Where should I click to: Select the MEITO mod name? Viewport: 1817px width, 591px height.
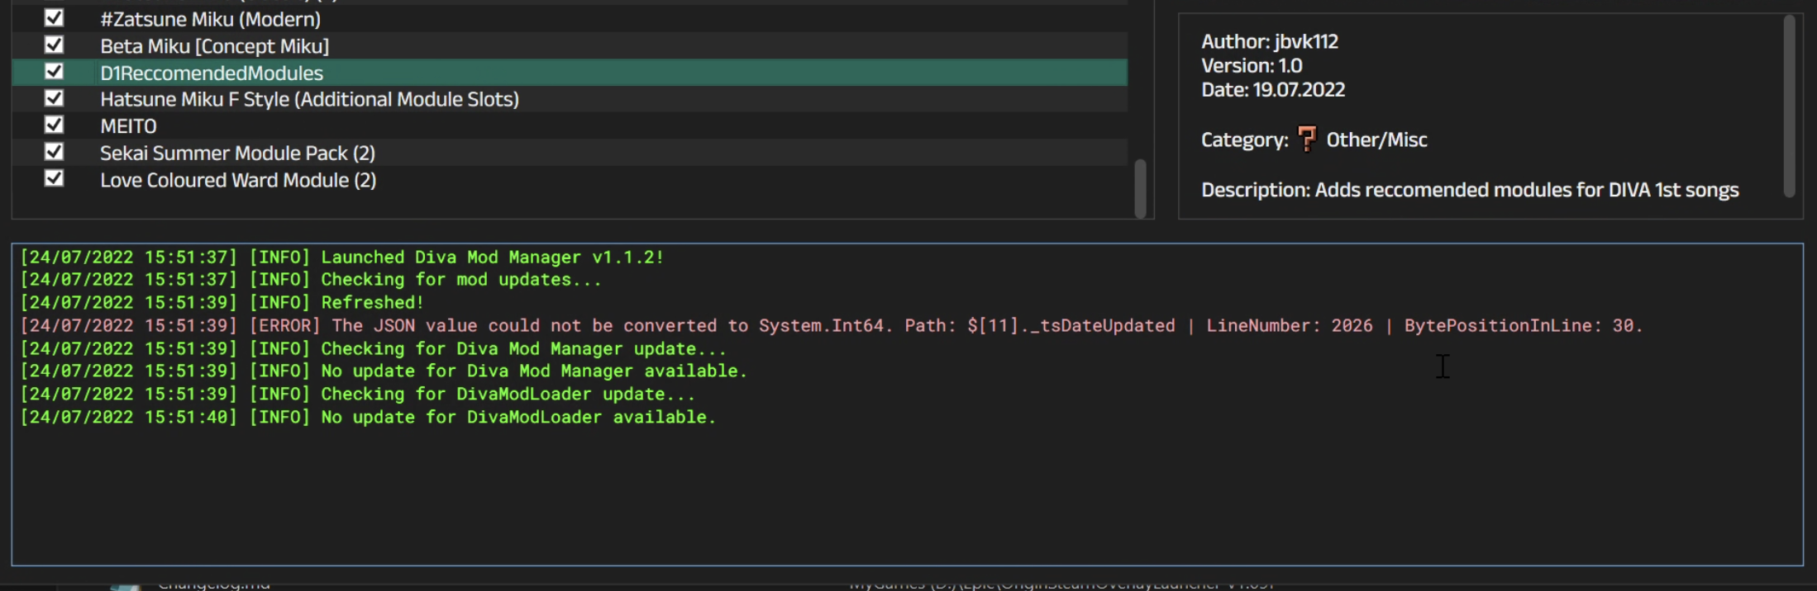[x=128, y=126]
